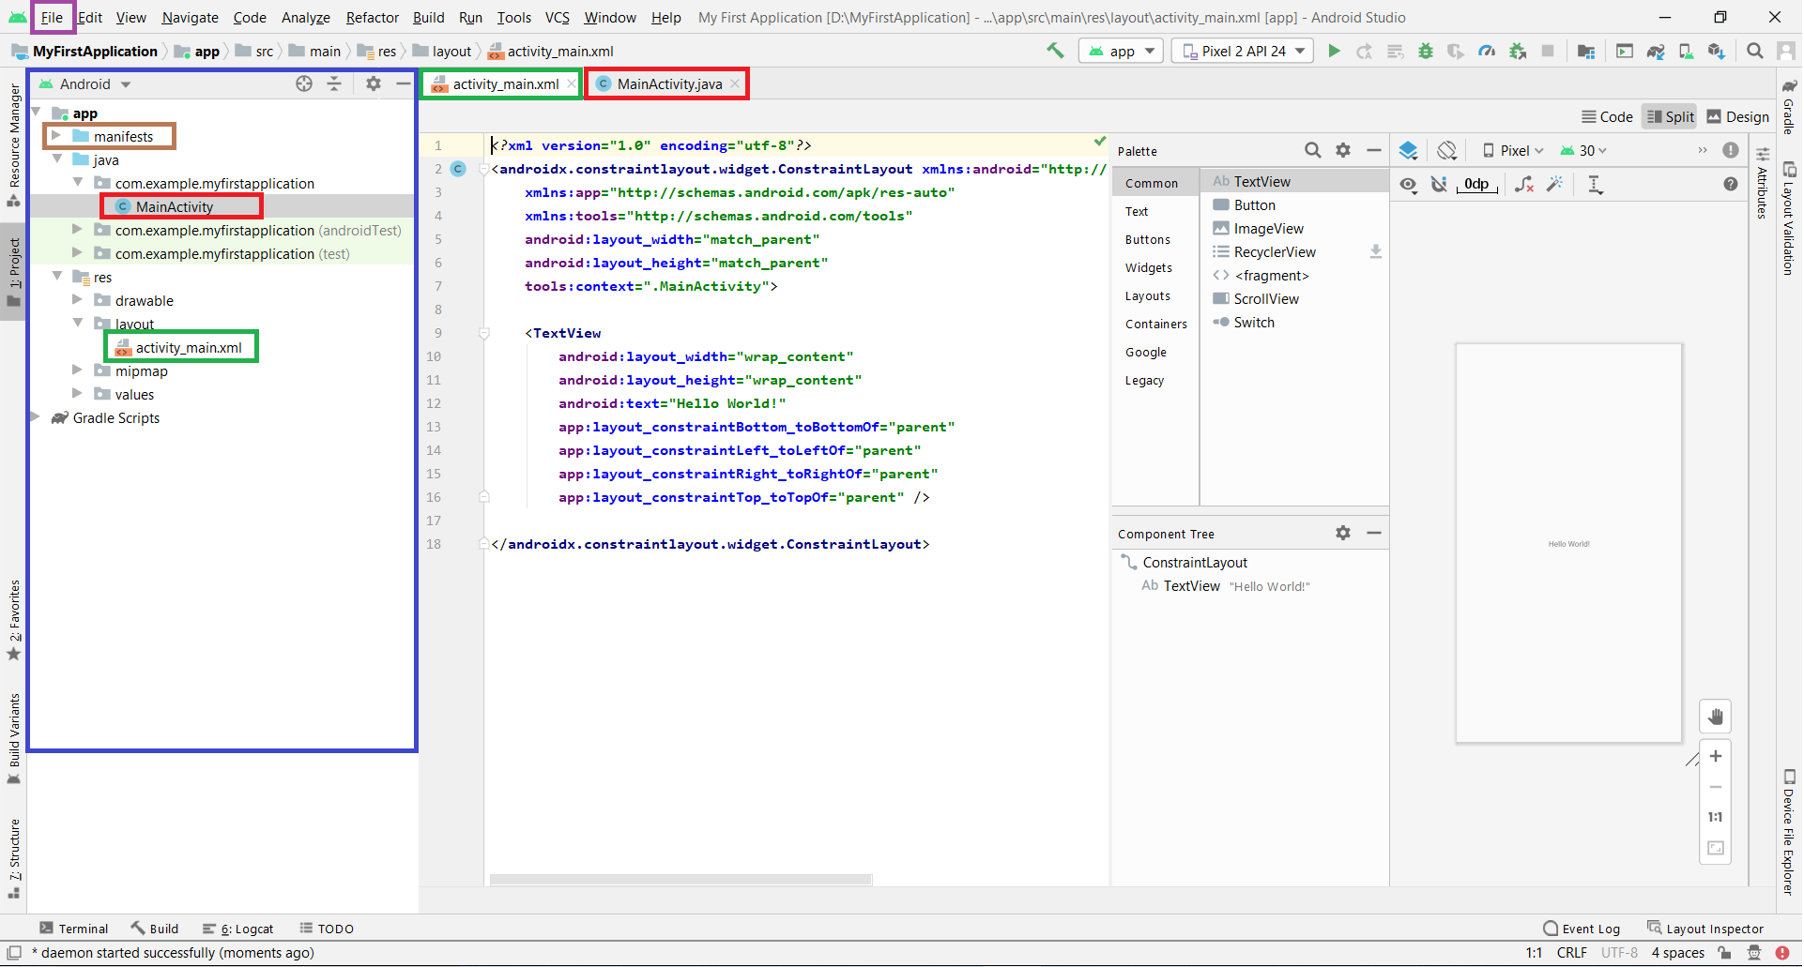Open the API 30 version dropdown
1804x967 pixels.
pos(1583,150)
